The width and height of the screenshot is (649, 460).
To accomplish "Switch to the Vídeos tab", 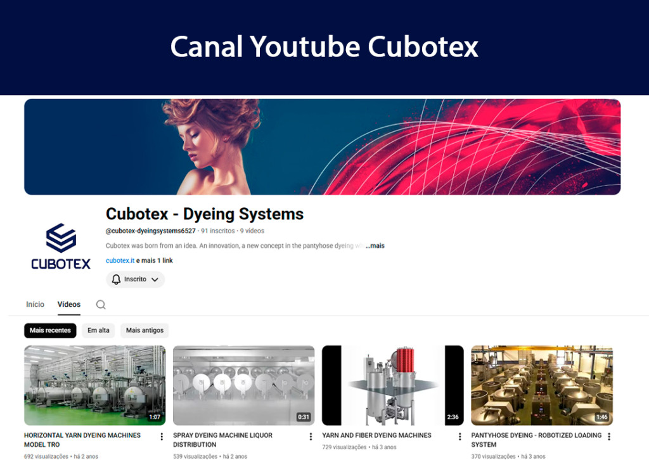I will (69, 305).
